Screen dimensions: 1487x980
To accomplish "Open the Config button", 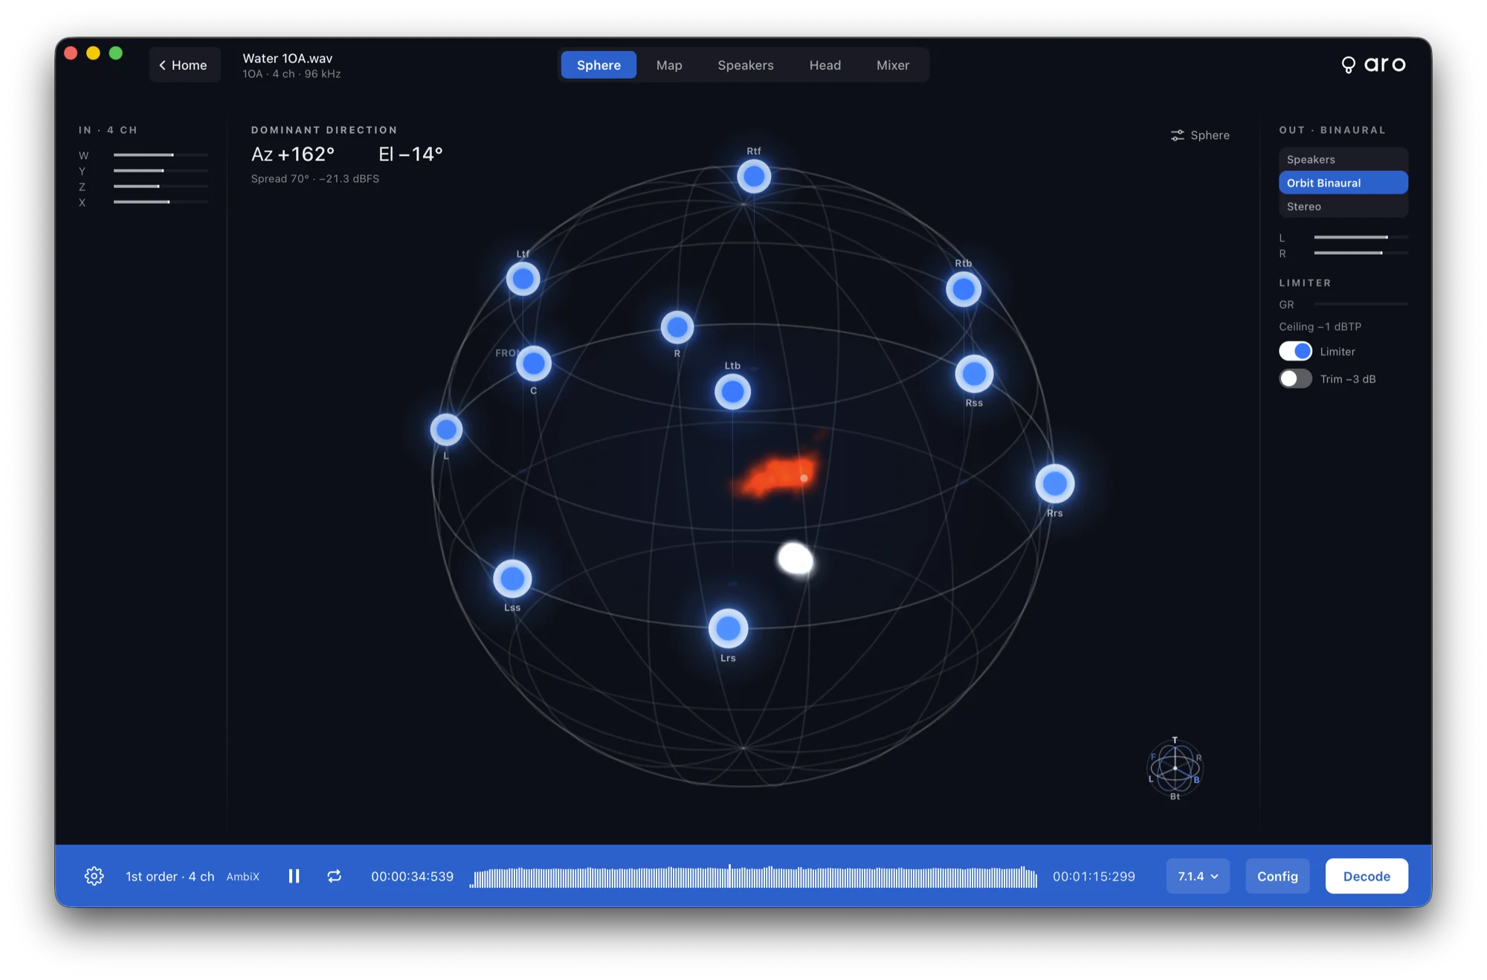I will (x=1277, y=876).
